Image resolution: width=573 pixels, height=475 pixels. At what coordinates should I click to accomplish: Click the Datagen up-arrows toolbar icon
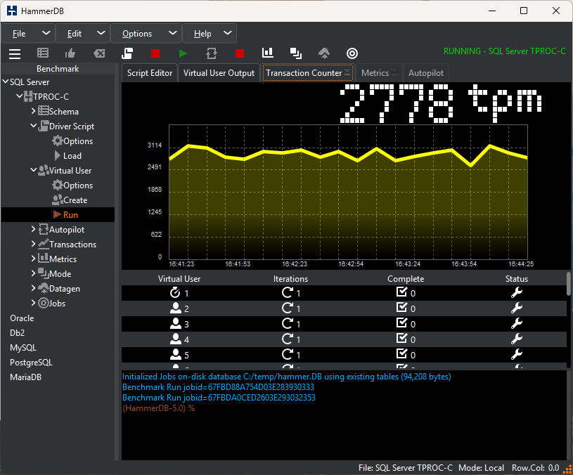coord(324,53)
